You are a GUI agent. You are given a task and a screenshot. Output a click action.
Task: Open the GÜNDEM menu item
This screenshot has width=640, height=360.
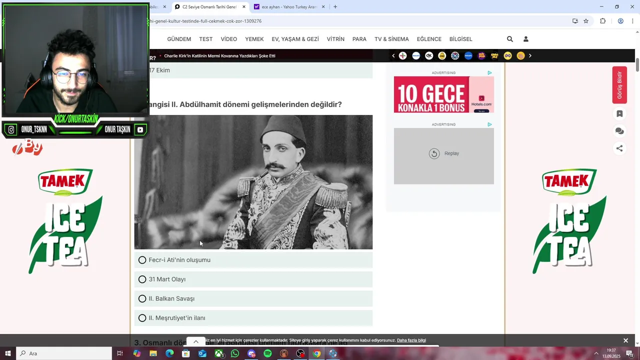pyautogui.click(x=179, y=39)
